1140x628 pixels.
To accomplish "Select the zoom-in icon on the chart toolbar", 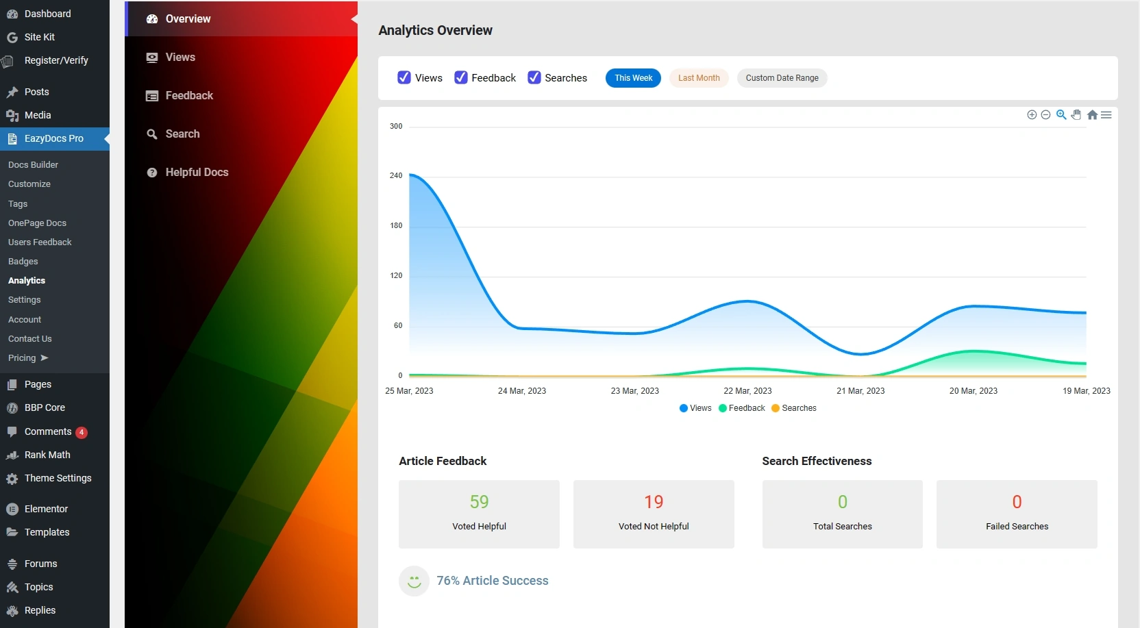I will point(1032,114).
